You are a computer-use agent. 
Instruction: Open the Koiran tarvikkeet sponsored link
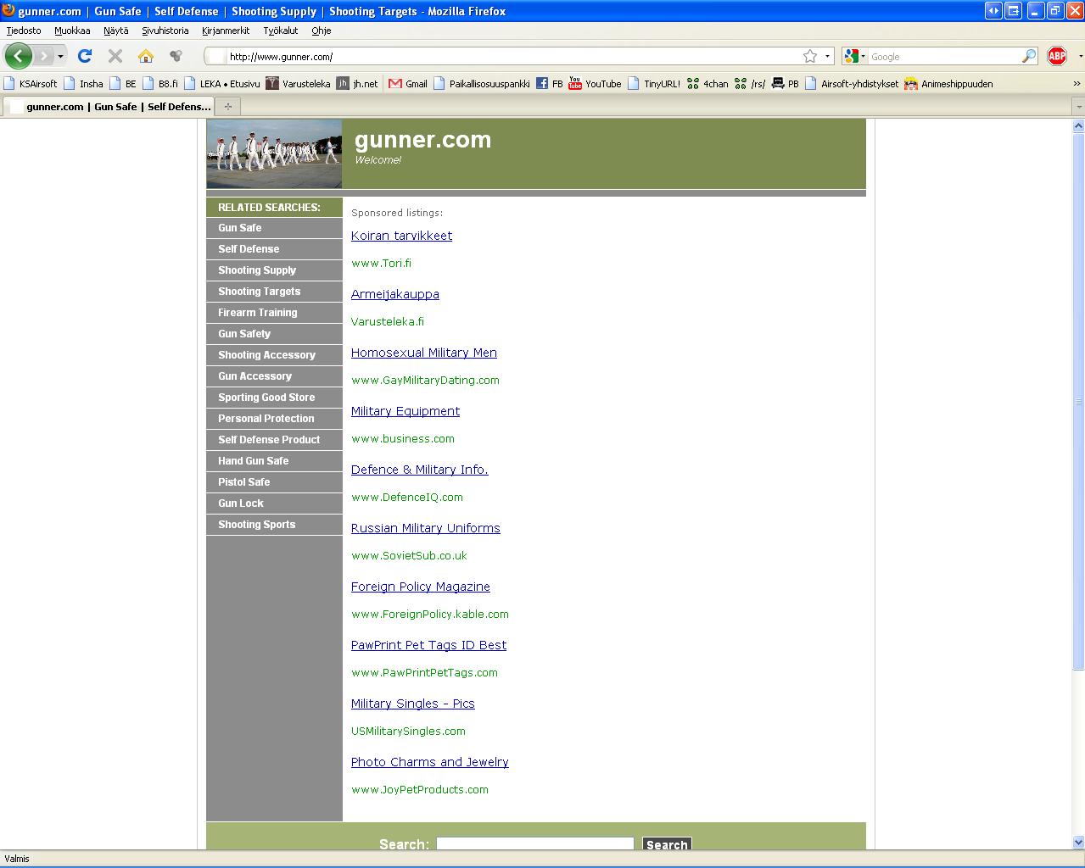[401, 236]
